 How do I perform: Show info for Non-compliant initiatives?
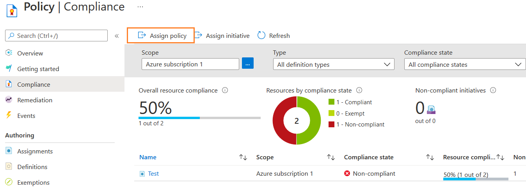pyautogui.click(x=493, y=90)
